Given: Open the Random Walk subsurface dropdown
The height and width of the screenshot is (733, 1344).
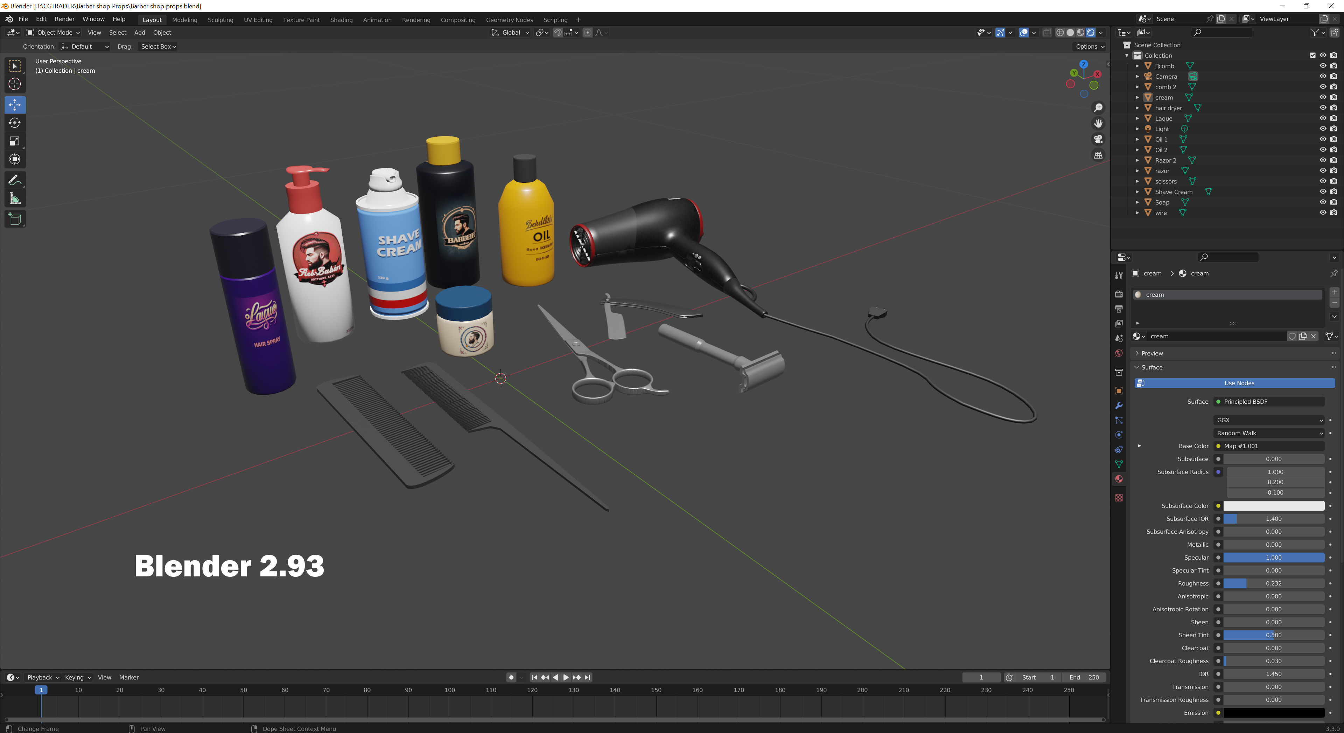Looking at the screenshot, I should pyautogui.click(x=1269, y=433).
